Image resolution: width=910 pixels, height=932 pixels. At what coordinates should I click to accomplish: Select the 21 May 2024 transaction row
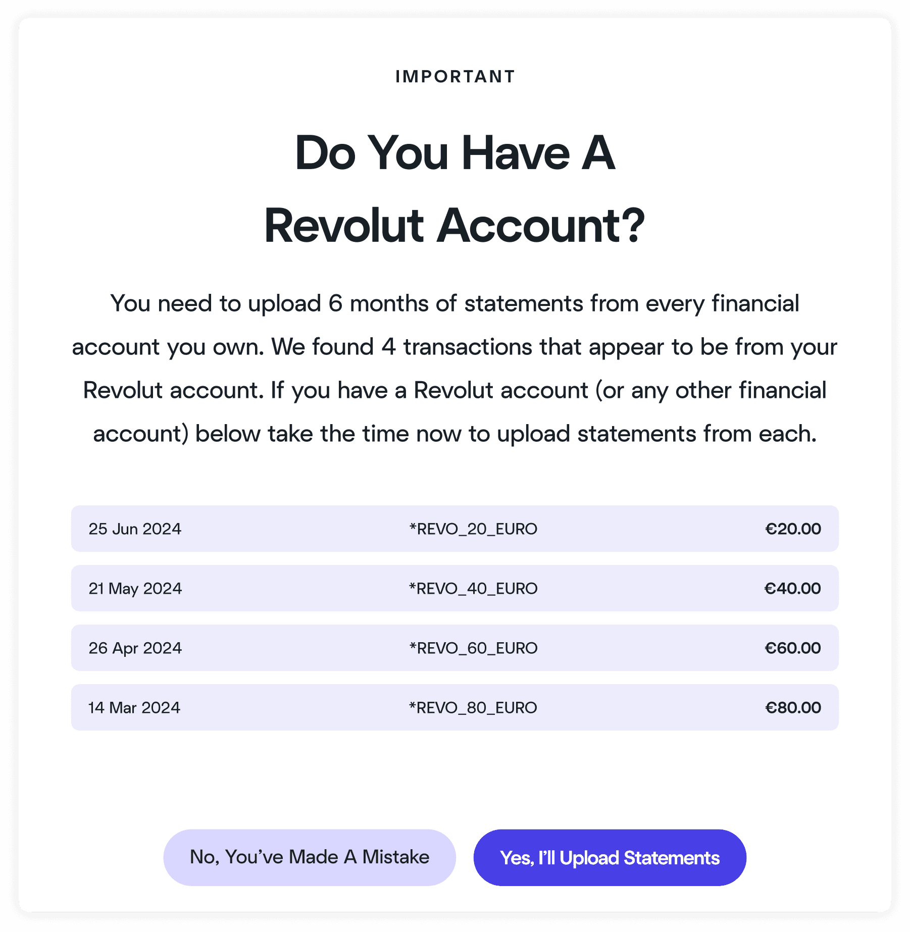454,589
